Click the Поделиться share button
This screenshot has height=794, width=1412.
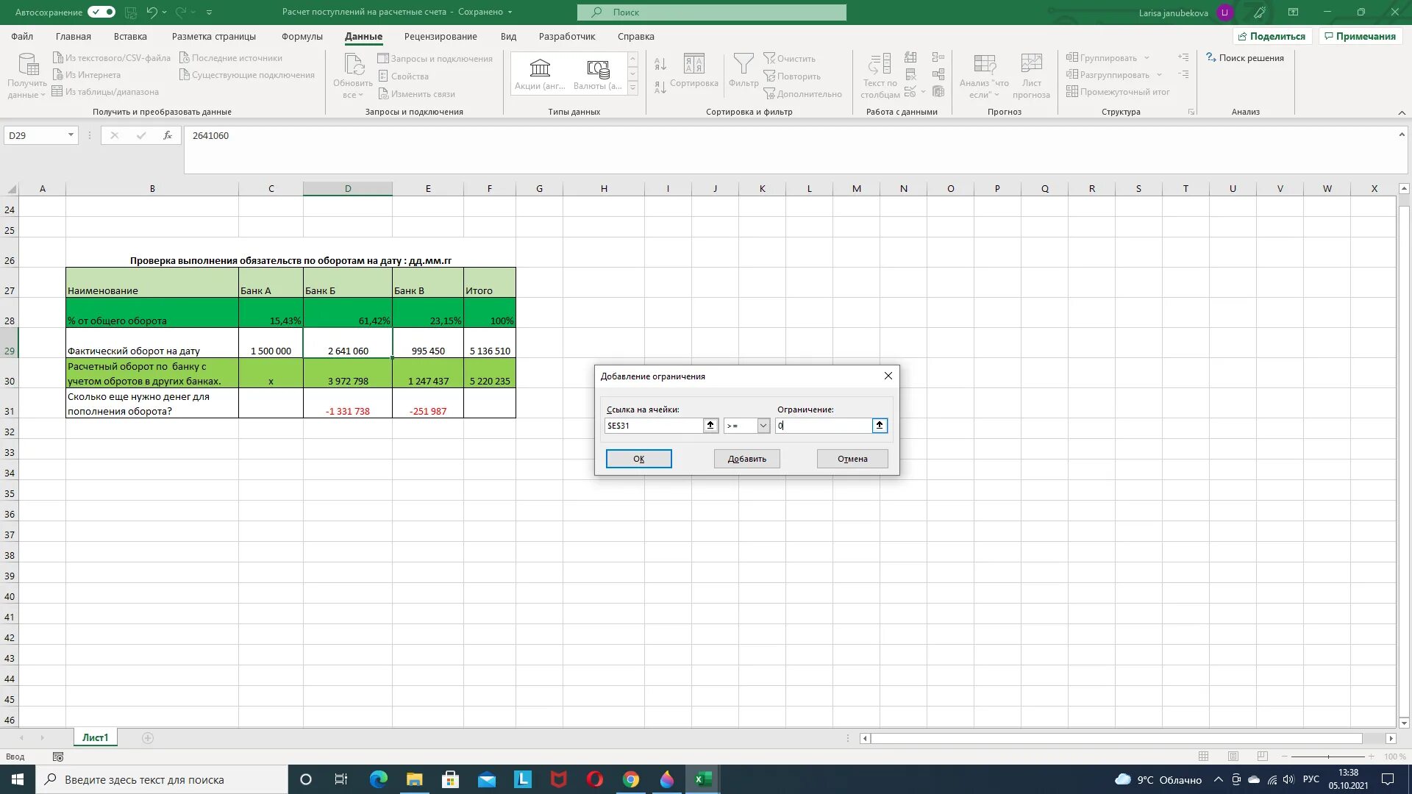(1272, 36)
